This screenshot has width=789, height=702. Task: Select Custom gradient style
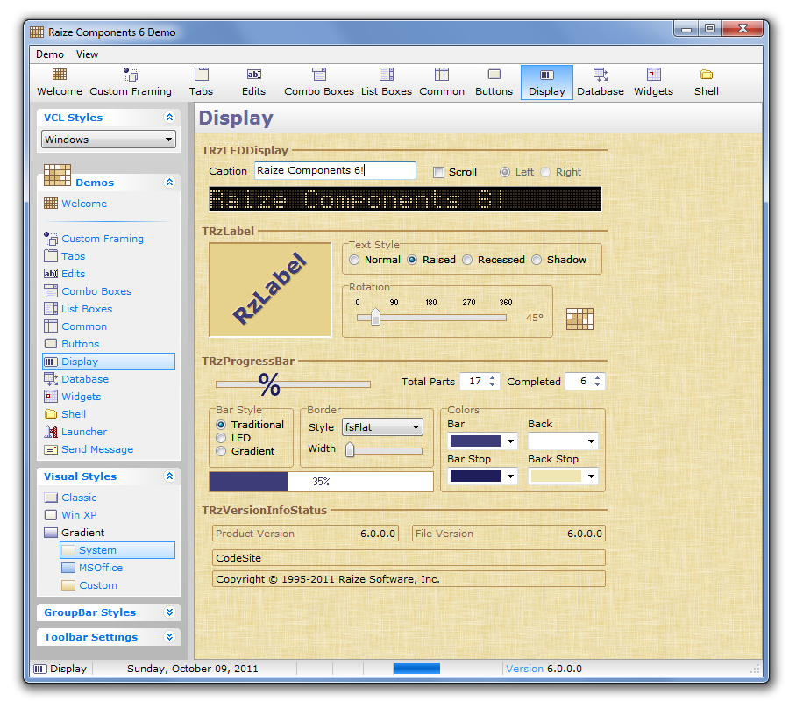tap(98, 585)
